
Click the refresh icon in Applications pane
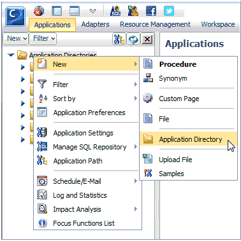coord(133,39)
